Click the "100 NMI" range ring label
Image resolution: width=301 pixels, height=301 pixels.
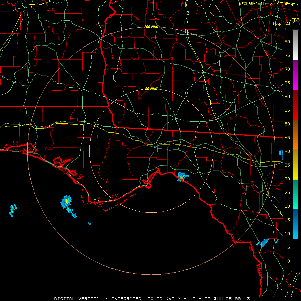click(x=151, y=27)
